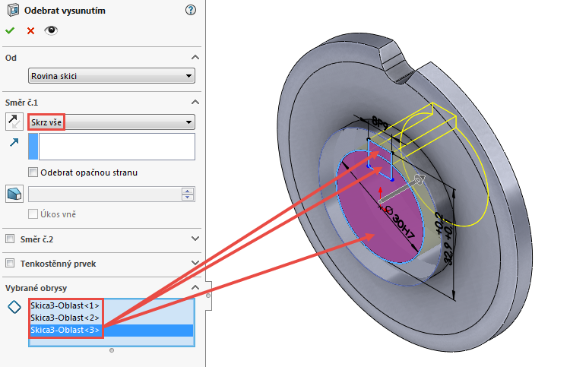The width and height of the screenshot is (570, 367).
Task: Collapse the Směr č.1 section
Action: coord(195,102)
